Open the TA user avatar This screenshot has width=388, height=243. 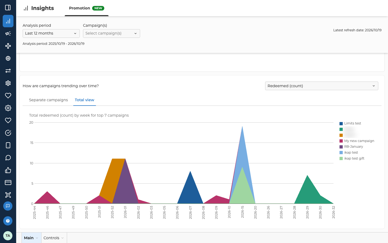click(8, 236)
